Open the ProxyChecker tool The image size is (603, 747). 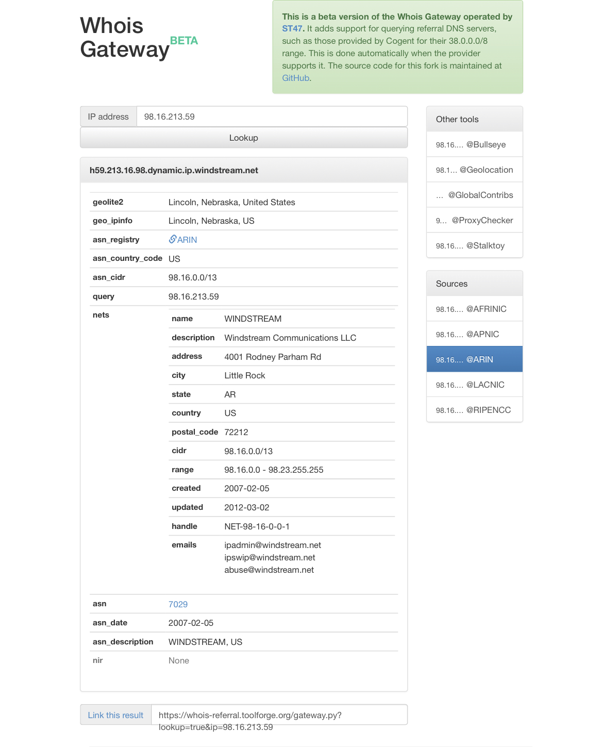(475, 220)
